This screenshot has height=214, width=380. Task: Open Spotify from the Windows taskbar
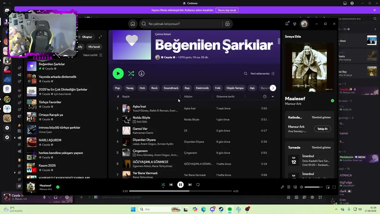point(230,209)
